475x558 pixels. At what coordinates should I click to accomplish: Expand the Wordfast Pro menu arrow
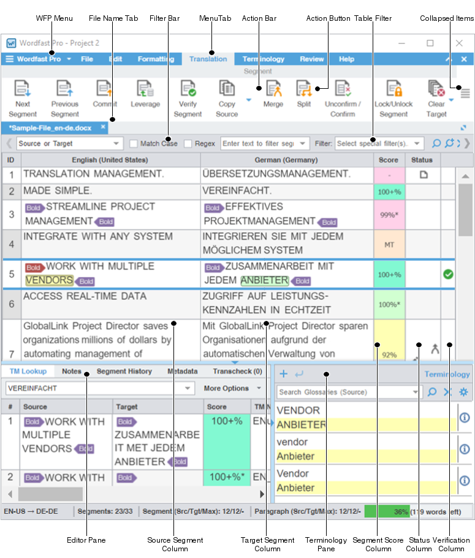click(69, 59)
